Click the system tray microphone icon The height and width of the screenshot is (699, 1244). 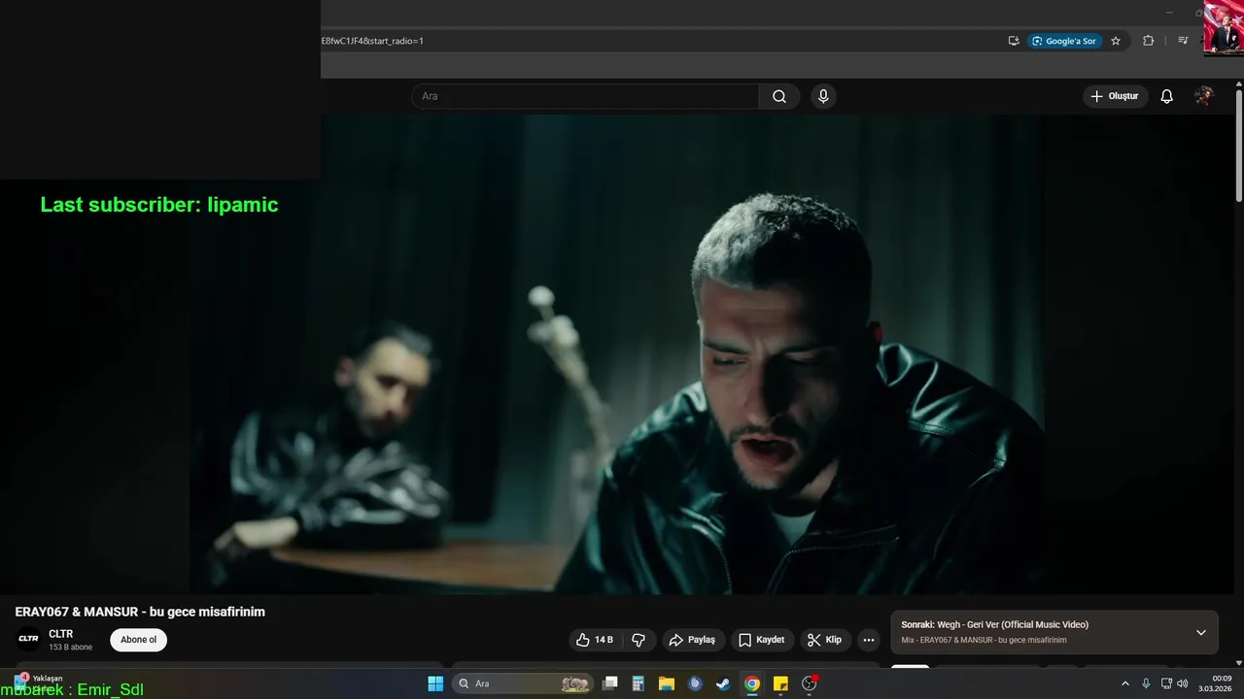(1146, 683)
